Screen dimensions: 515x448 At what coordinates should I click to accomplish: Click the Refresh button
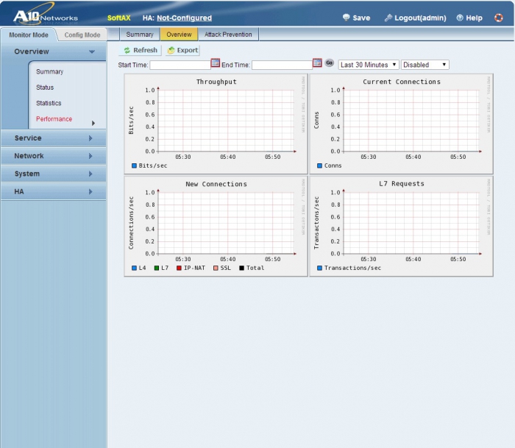[141, 50]
